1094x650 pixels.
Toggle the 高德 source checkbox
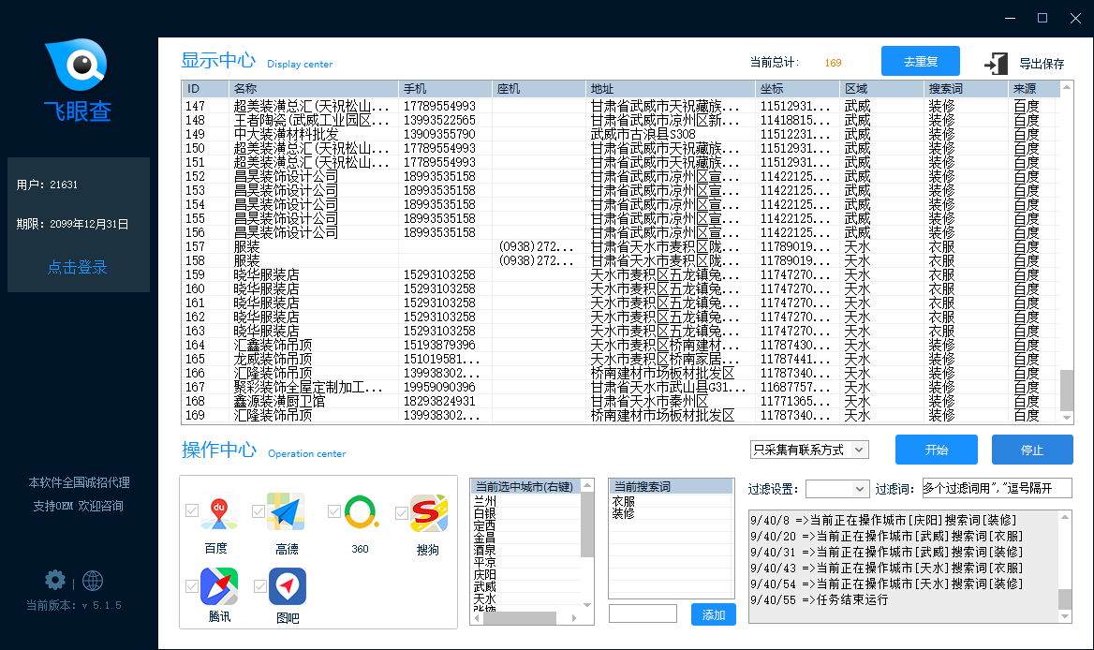(x=259, y=511)
